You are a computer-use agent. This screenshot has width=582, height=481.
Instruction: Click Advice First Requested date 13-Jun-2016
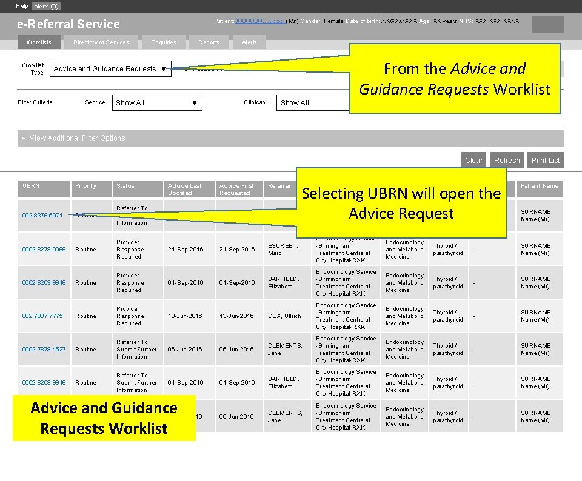point(236,316)
